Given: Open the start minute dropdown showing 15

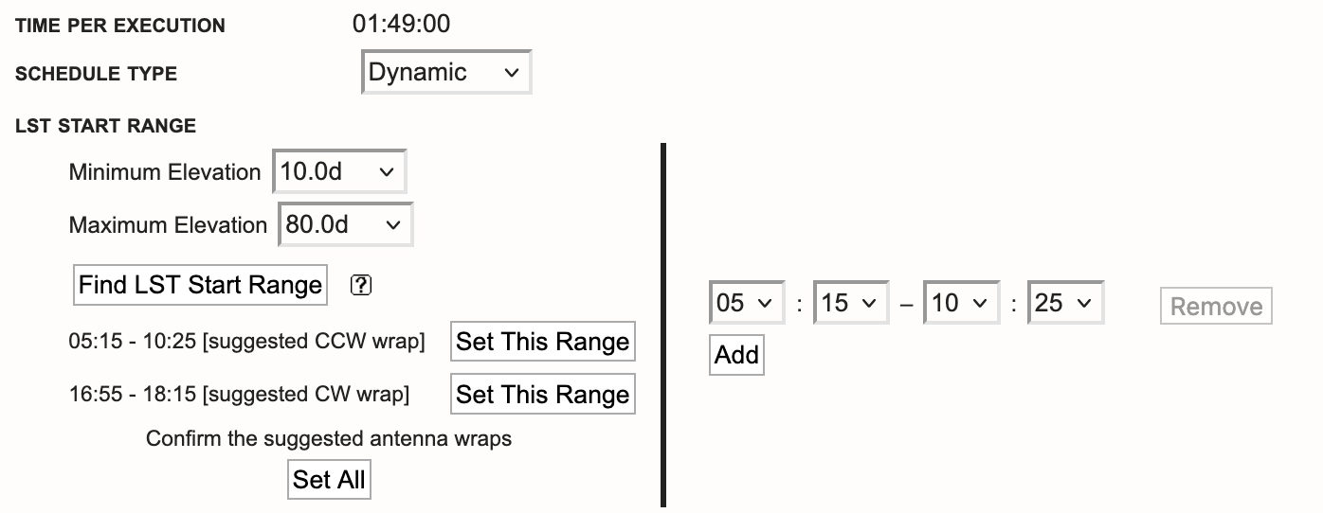Looking at the screenshot, I should click(x=851, y=304).
